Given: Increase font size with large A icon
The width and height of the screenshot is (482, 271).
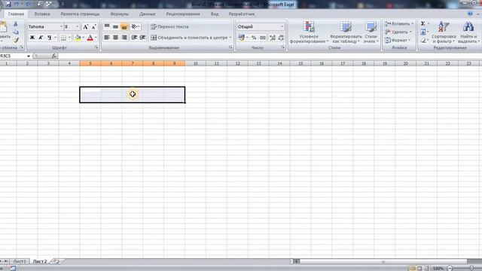Looking at the screenshot, I should coord(86,27).
